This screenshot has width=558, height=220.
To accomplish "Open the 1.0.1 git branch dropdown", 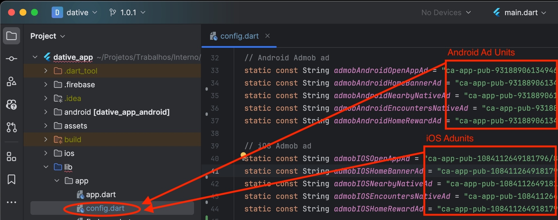I will click(128, 13).
